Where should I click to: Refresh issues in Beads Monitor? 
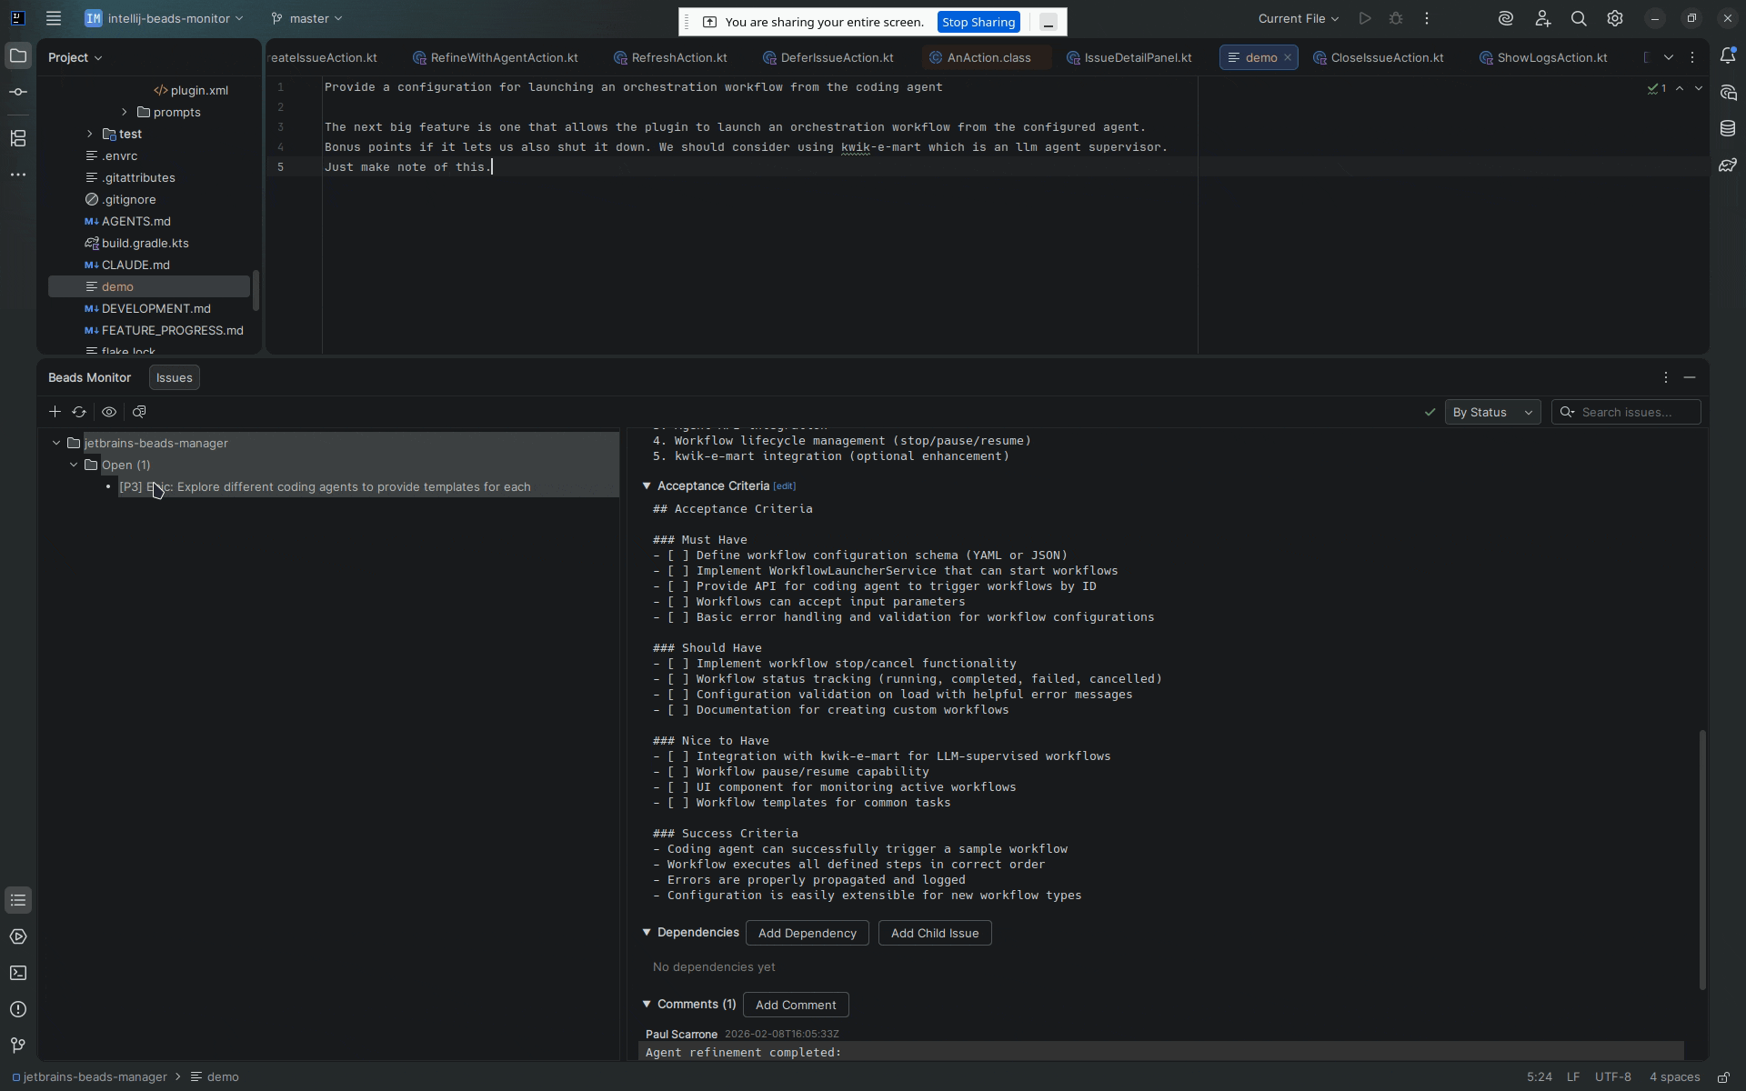coord(79,412)
